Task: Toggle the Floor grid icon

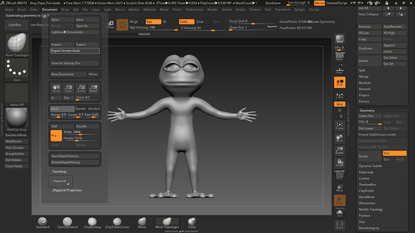Action: click(x=340, y=70)
